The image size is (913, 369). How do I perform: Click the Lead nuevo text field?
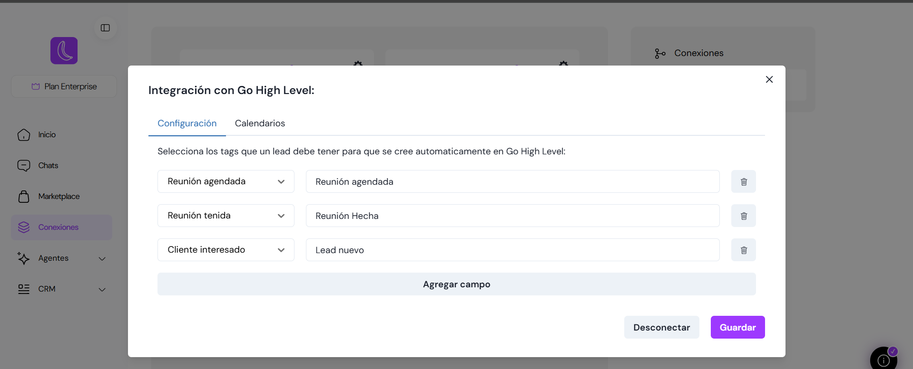click(512, 250)
